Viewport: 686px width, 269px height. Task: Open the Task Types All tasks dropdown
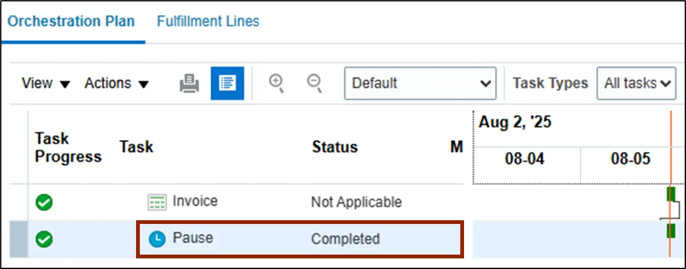pyautogui.click(x=636, y=83)
